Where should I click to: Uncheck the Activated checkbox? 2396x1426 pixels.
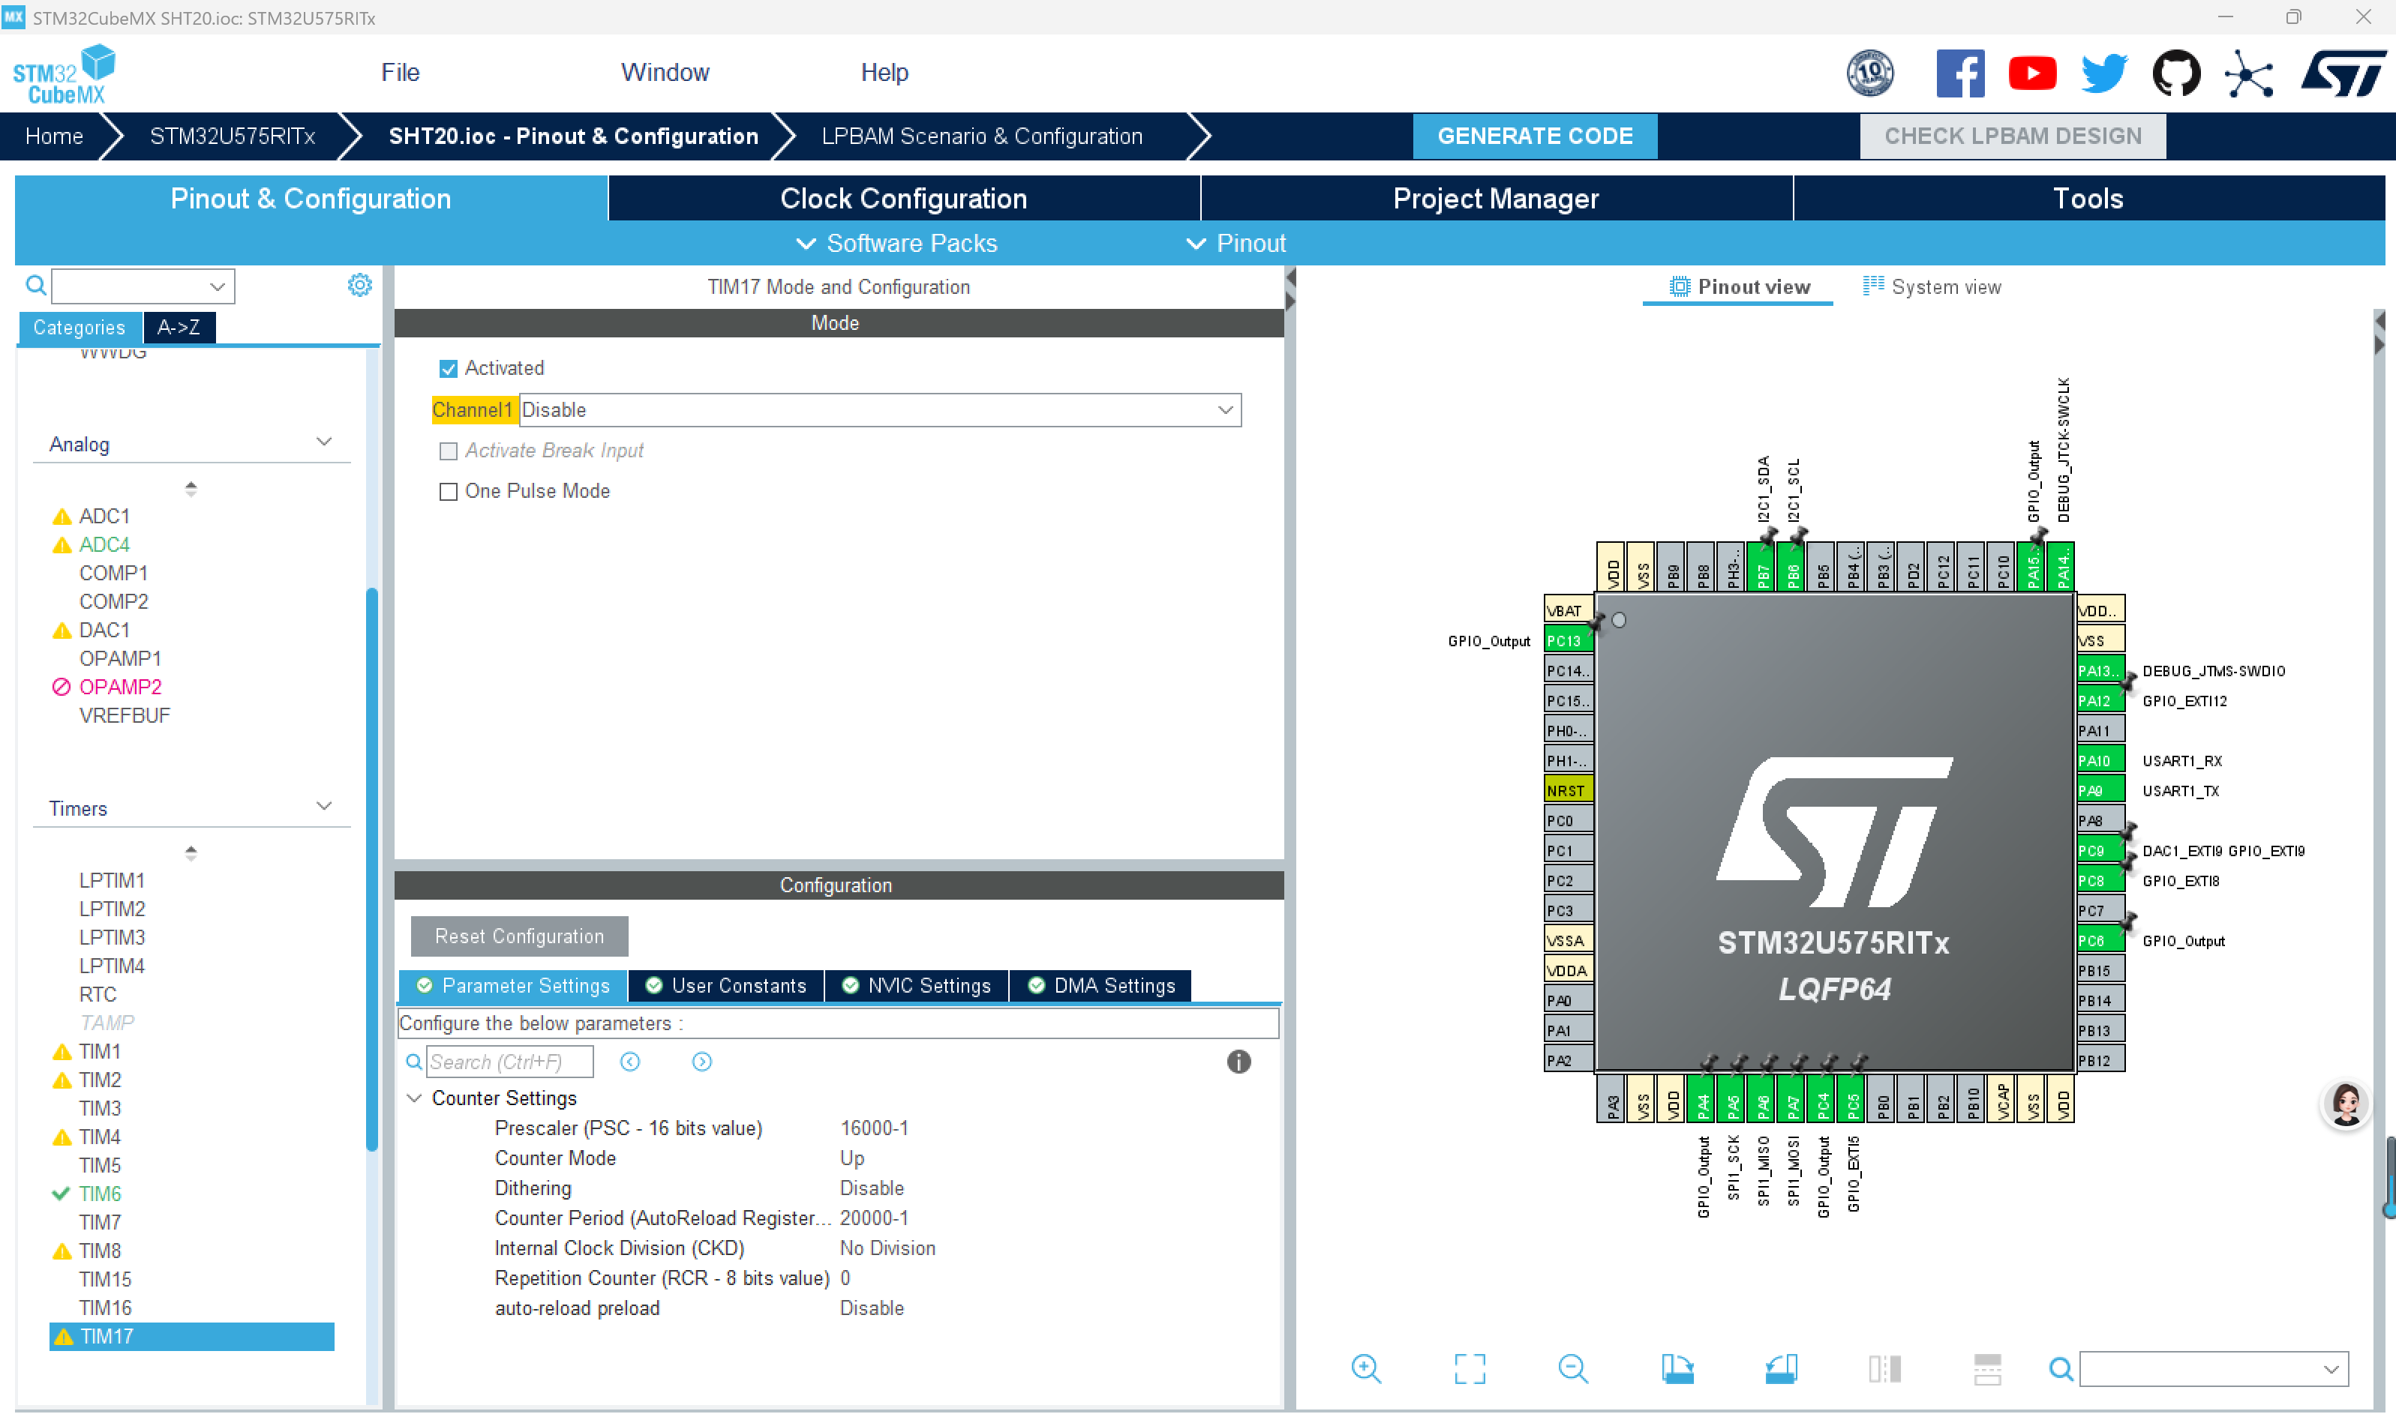(448, 369)
